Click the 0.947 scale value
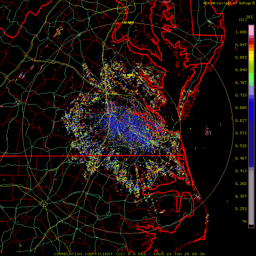This screenshot has height=256, width=256. point(241,45)
